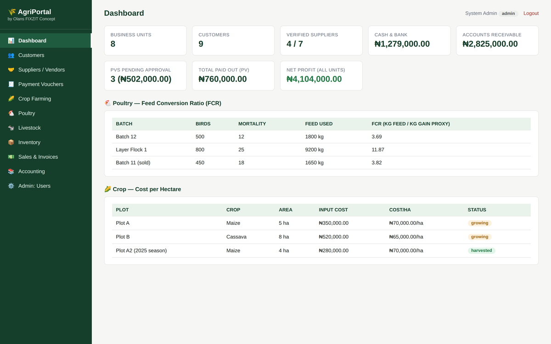Click the Cash & Bank card
Screen dimensions: 551x344
point(410,40)
